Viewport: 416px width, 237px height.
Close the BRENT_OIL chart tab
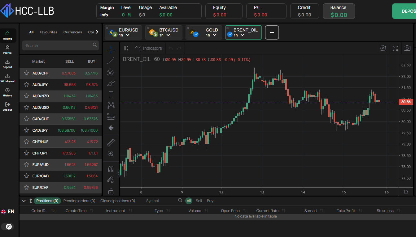pyautogui.click(x=228, y=28)
